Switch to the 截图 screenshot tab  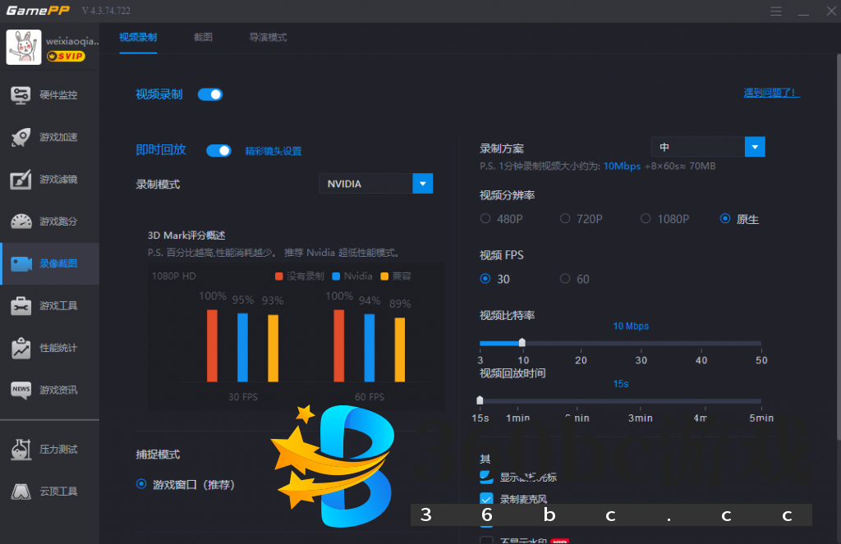(203, 37)
